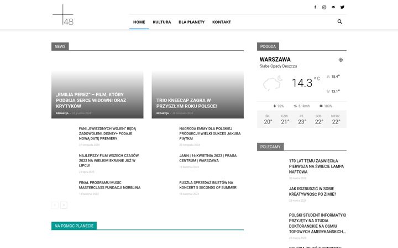Open the Trio Kneecap concert article
Image resolution: width=398 pixels, height=248 pixels.
pyautogui.click(x=187, y=103)
